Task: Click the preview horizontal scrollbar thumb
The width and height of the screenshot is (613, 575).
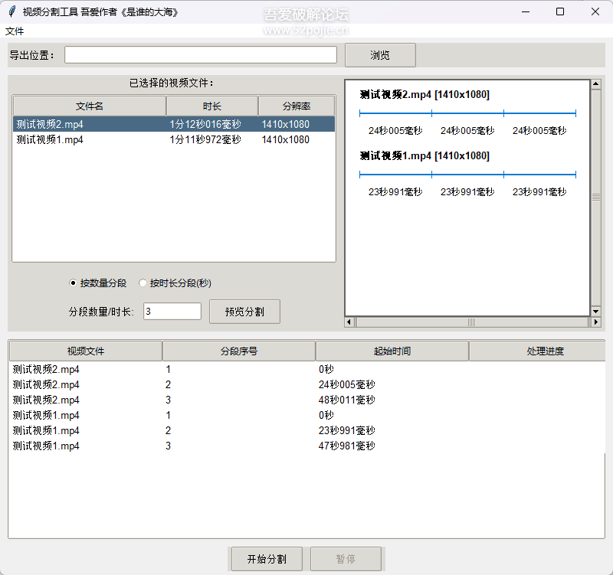Action: (x=472, y=322)
